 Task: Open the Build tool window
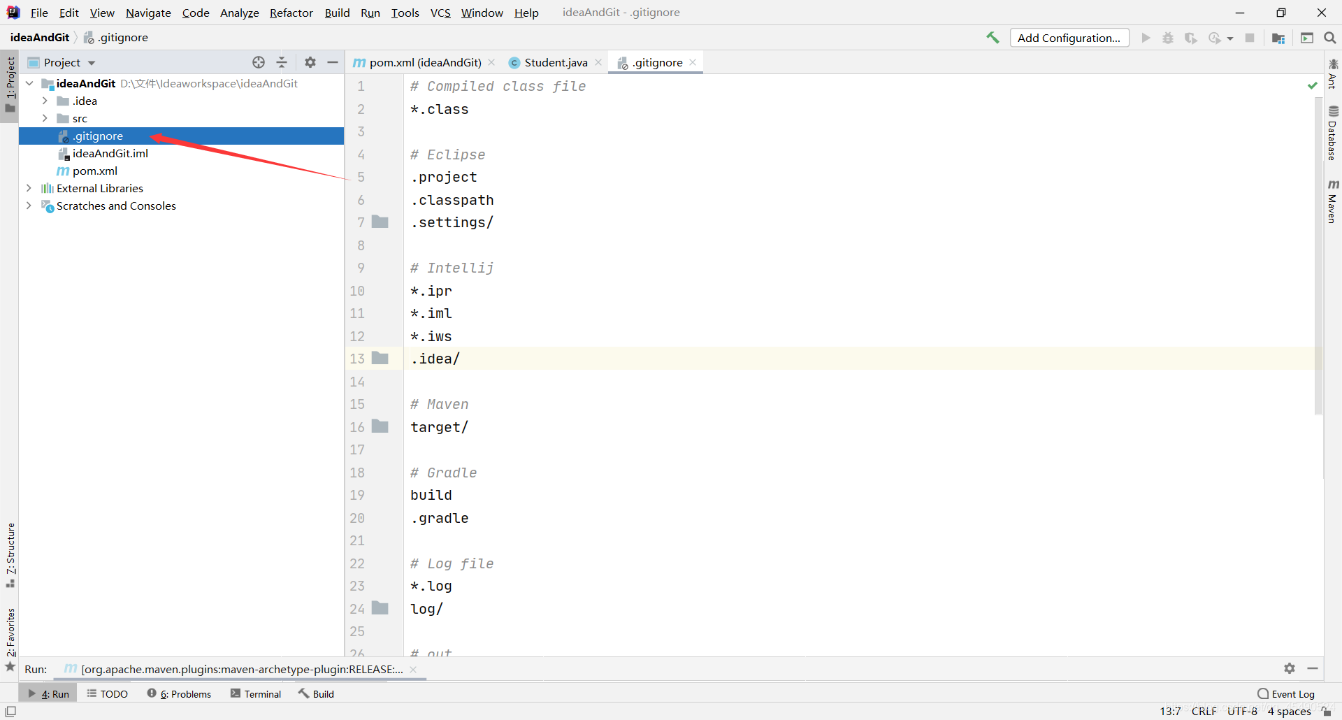pyautogui.click(x=316, y=693)
